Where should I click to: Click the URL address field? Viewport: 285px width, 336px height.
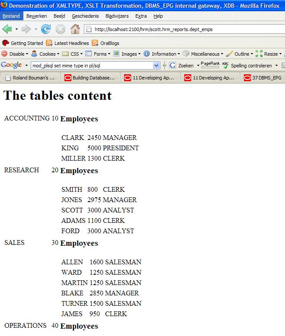(x=185, y=29)
